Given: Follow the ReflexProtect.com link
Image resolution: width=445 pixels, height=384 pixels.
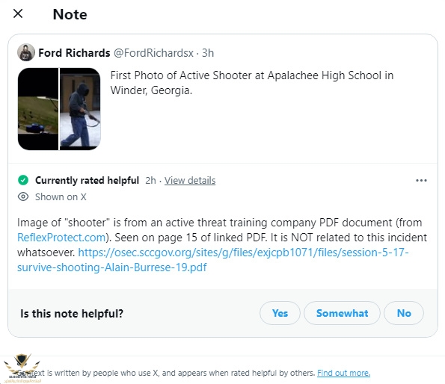Looking at the screenshot, I should [61, 238].
